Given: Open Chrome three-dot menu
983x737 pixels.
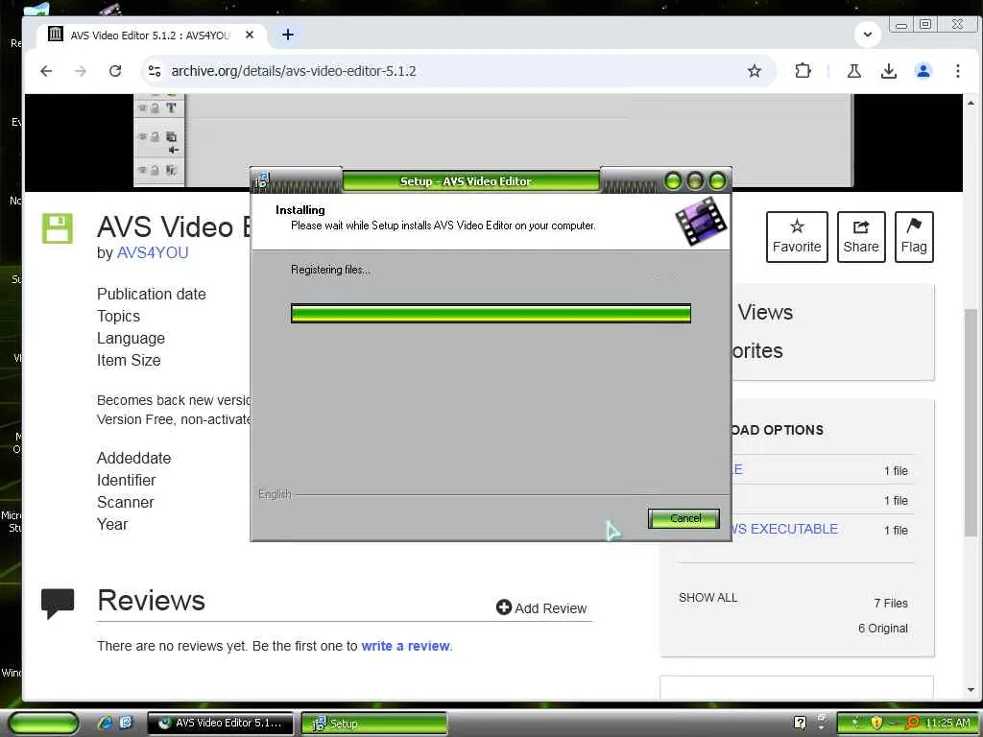Looking at the screenshot, I should [x=958, y=71].
